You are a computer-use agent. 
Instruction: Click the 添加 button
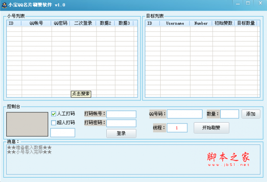[x=251, y=114]
